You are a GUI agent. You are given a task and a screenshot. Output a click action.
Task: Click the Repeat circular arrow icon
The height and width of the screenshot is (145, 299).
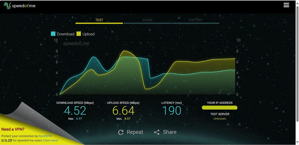pos(121,132)
